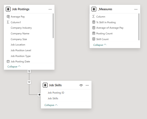Click the relationship filter direction arrow
The image size is (147, 119).
pyautogui.click(x=29, y=82)
